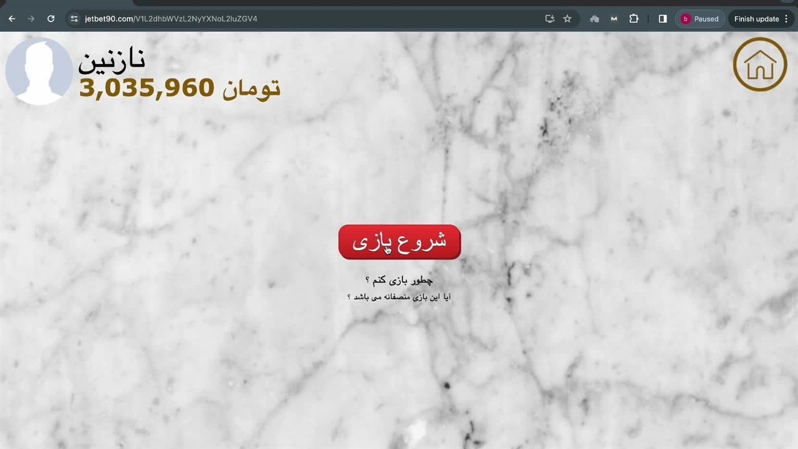
Task: Click the install app icon in address bar
Action: coord(549,19)
